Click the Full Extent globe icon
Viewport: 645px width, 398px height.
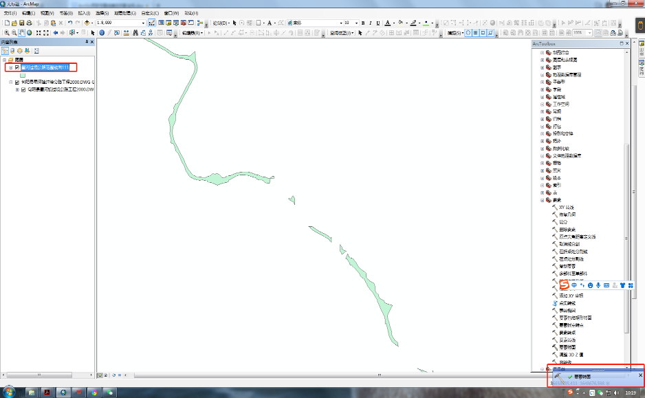(x=30, y=32)
